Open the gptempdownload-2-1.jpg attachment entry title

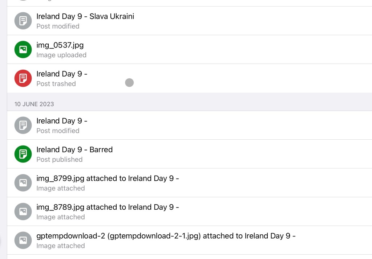(x=166, y=236)
